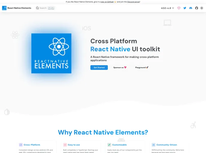The height and width of the screenshot is (153, 206).
Task: Click the Get Started button
Action: pos(99,68)
